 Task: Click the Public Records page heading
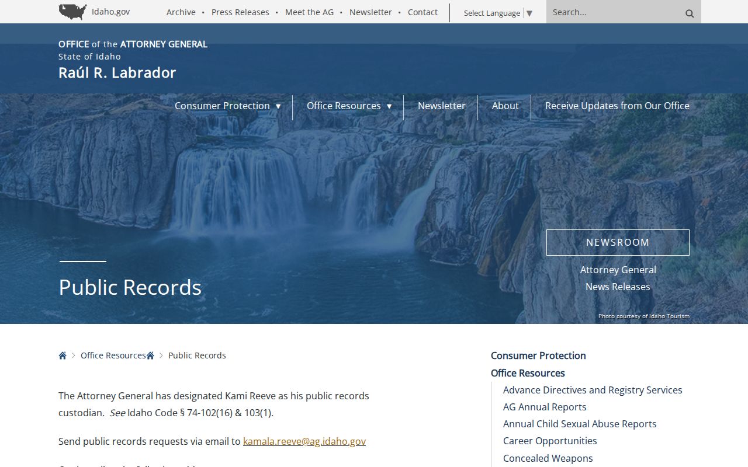click(130, 287)
